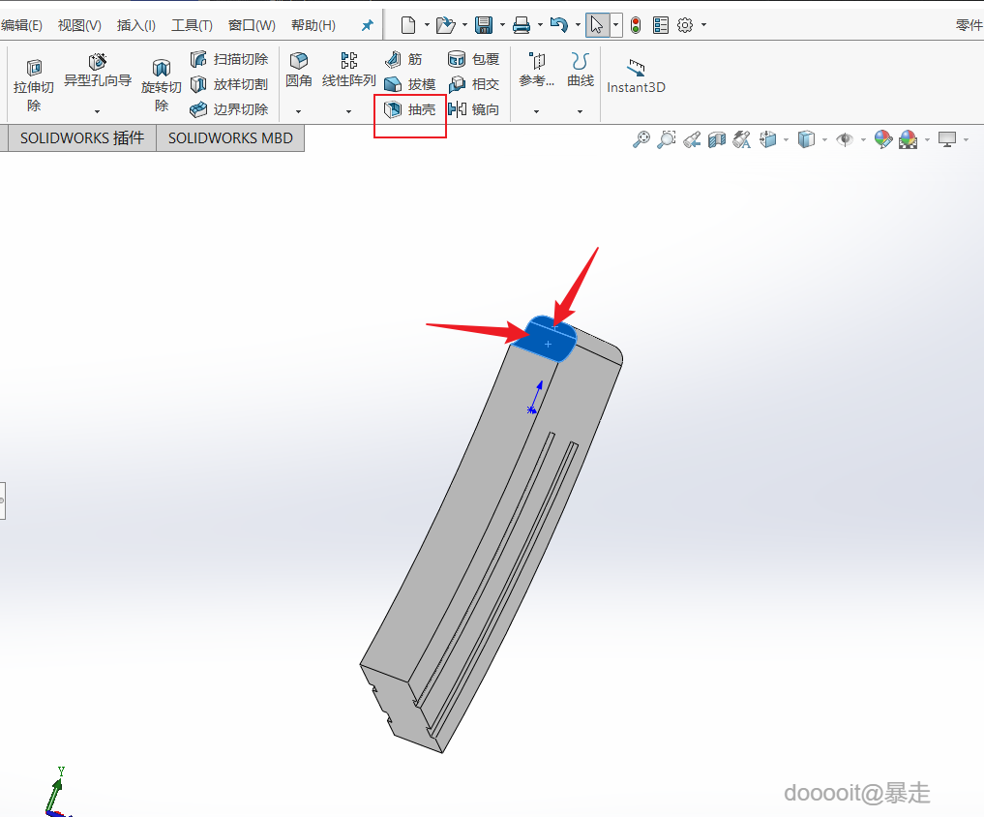Viewport: 984px width, 817px height.
Task: Activate the Select cursor tool
Action: click(597, 25)
